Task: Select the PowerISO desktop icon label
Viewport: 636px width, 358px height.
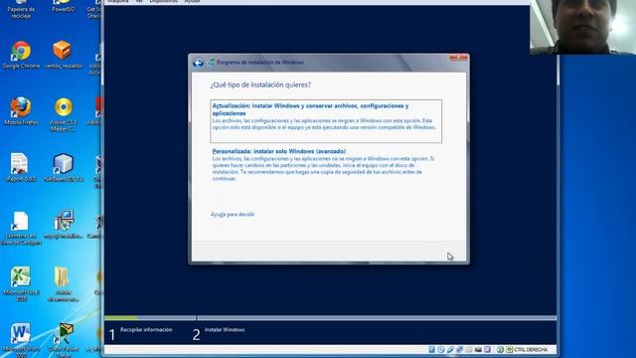Action: (64, 9)
